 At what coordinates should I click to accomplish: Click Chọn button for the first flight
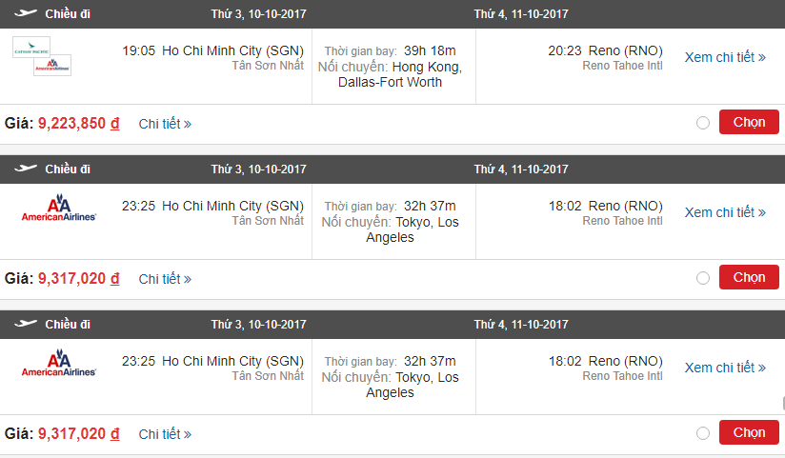click(749, 122)
